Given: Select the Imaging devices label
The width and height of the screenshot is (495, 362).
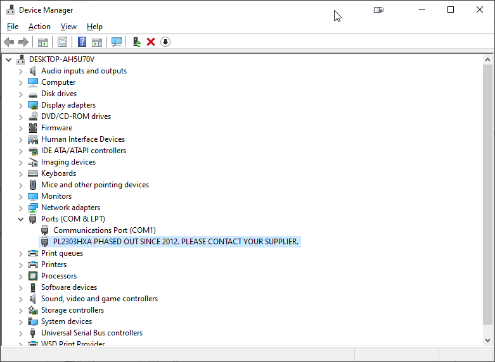Looking at the screenshot, I should pos(68,162).
